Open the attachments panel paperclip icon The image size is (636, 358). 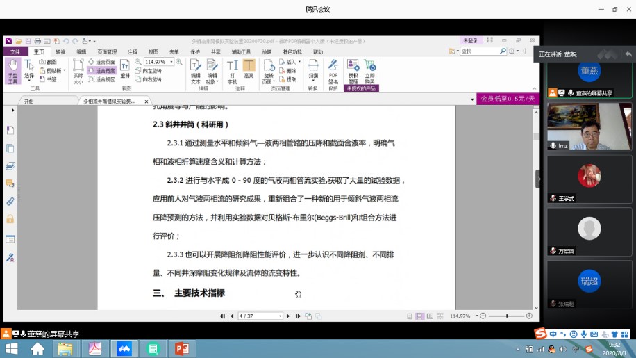coord(10,202)
